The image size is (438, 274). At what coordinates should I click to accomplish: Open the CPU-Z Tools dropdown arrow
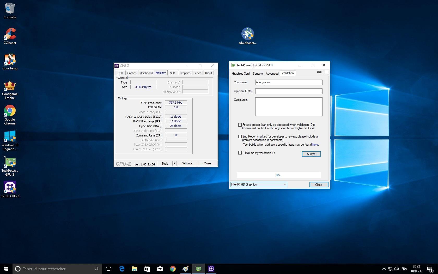coord(174,163)
